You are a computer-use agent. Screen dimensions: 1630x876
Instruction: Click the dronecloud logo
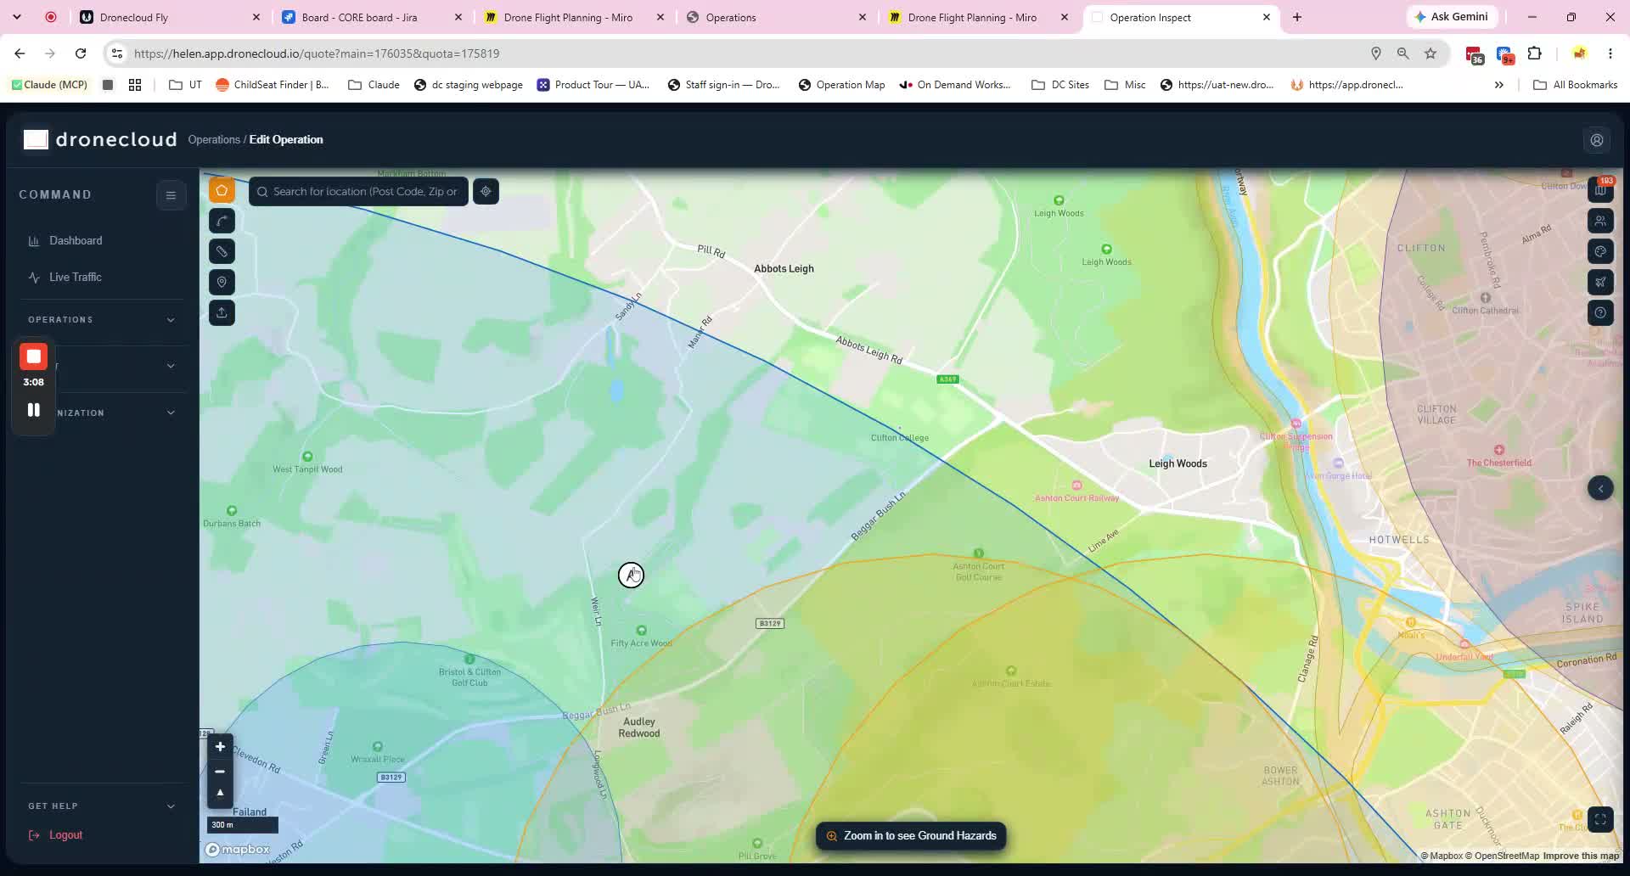[x=100, y=140]
